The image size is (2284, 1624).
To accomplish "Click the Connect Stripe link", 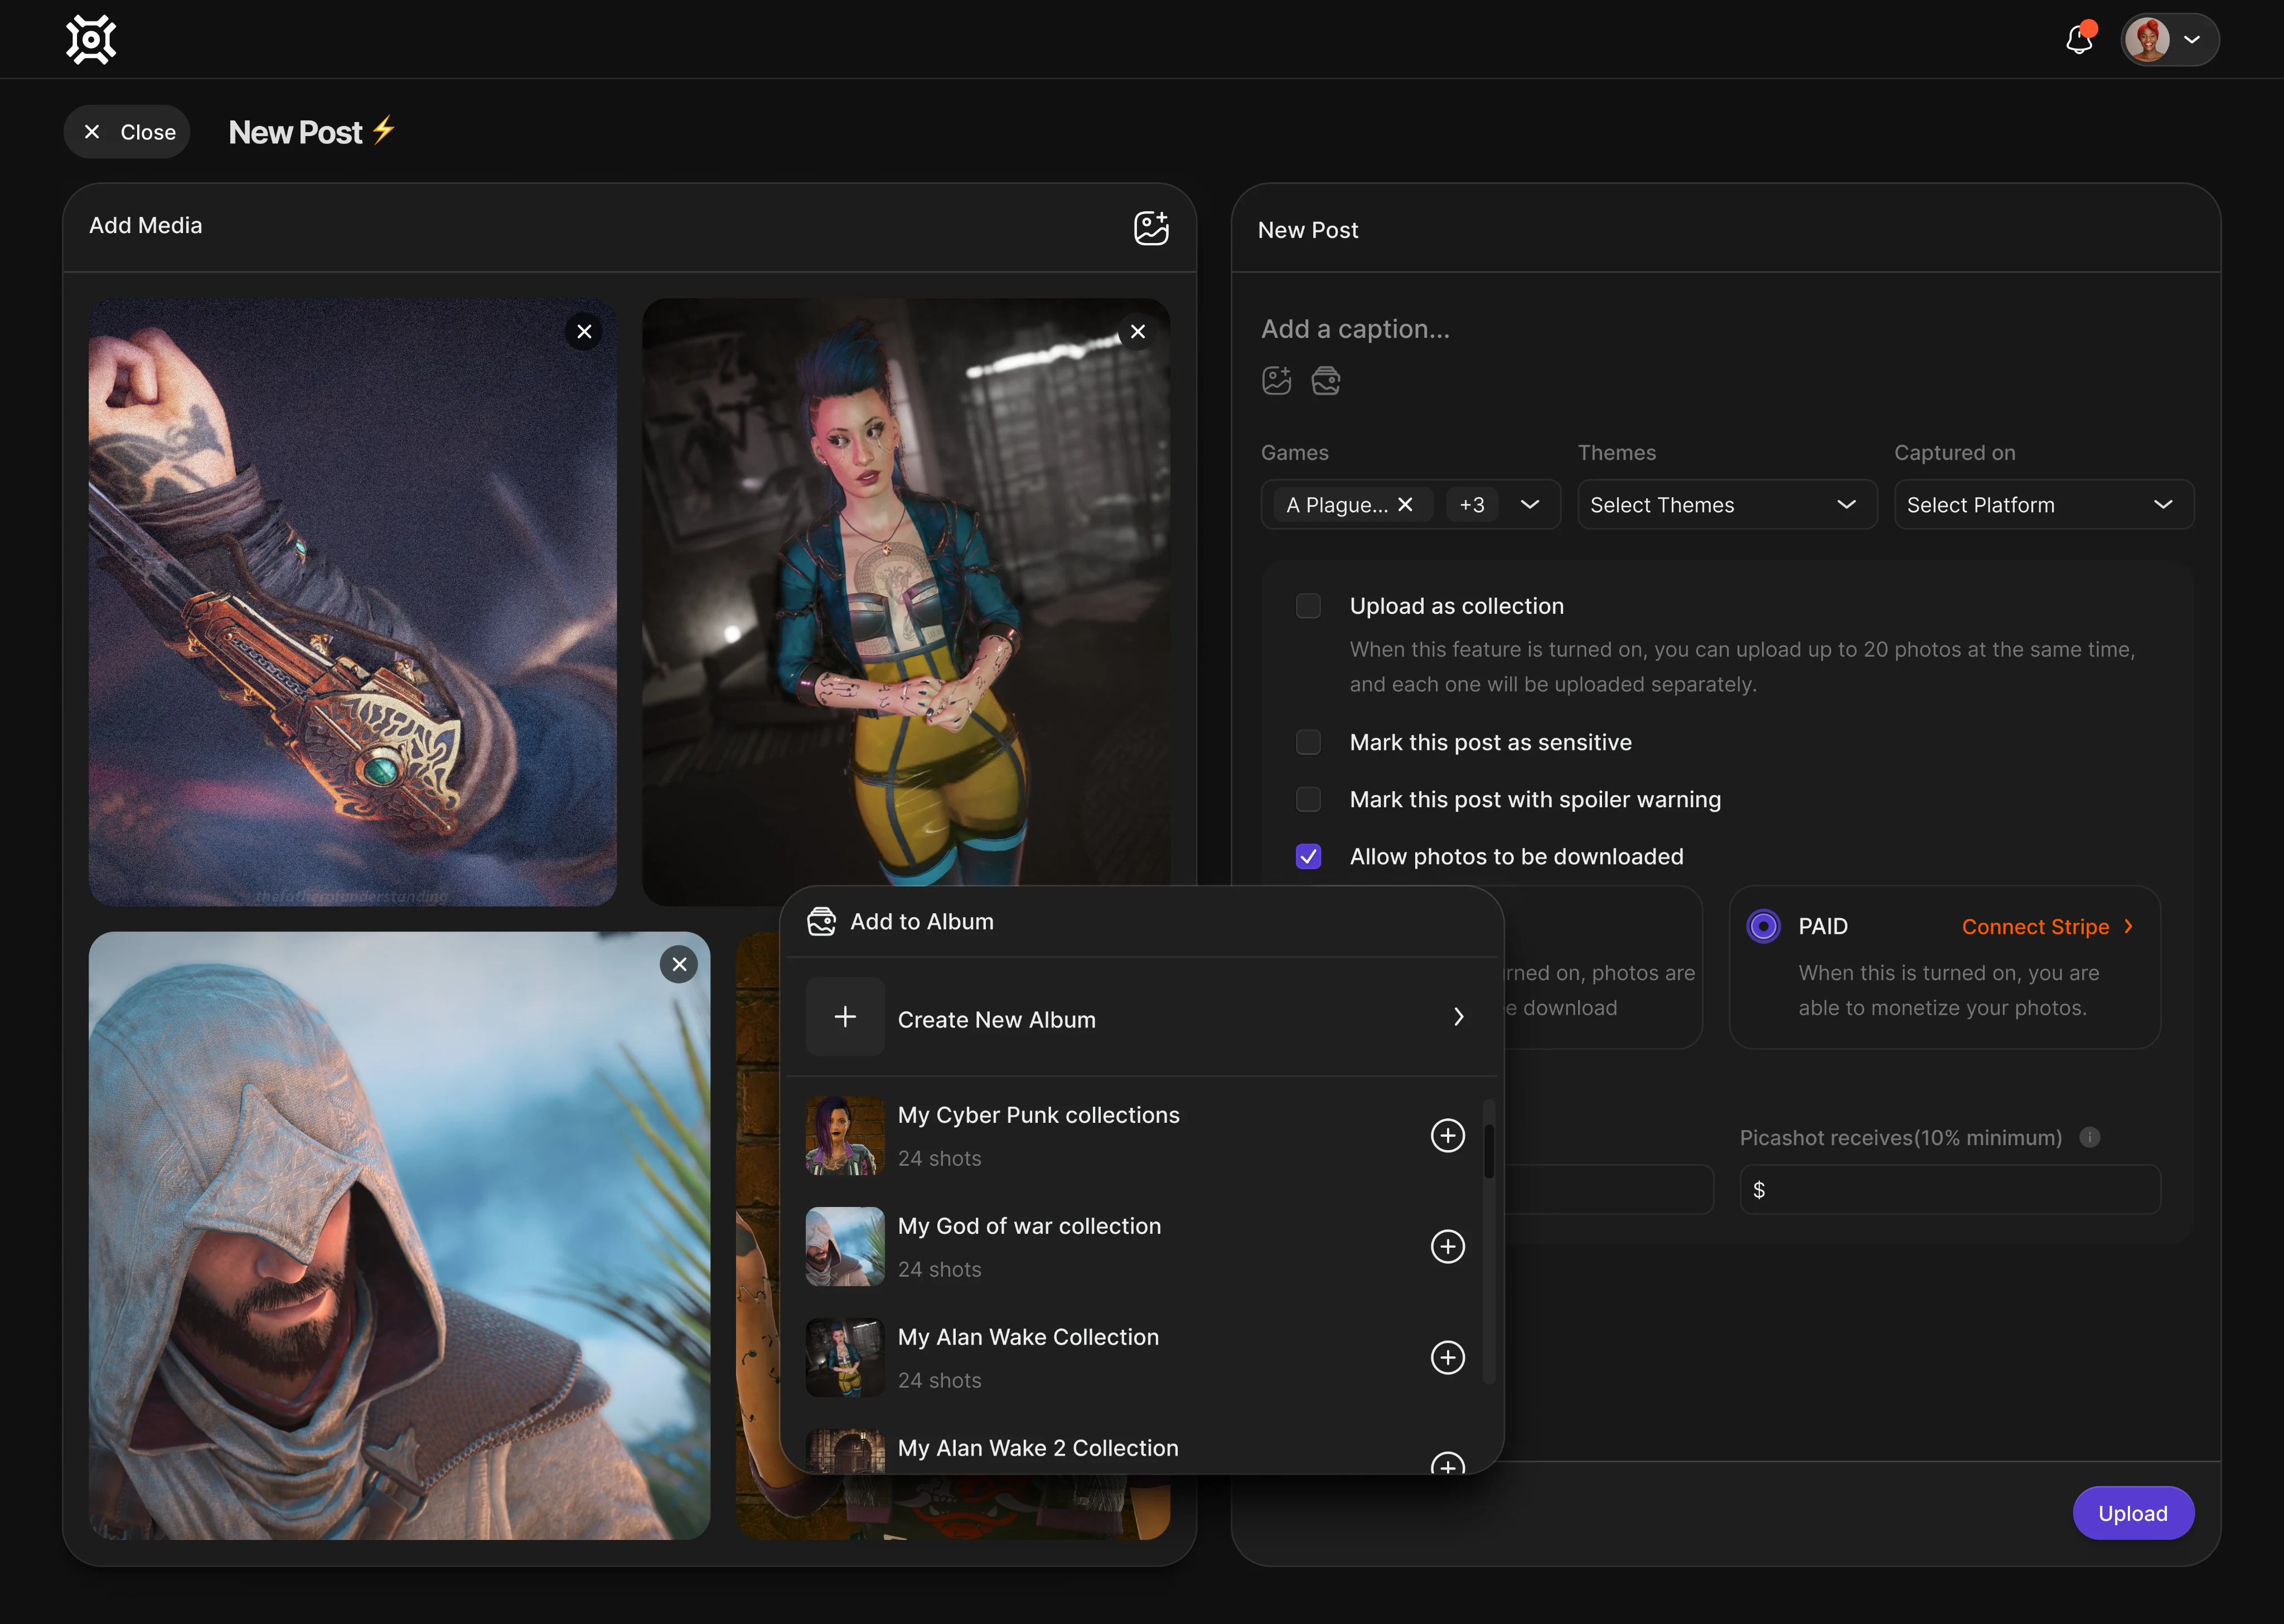I will click(2047, 927).
